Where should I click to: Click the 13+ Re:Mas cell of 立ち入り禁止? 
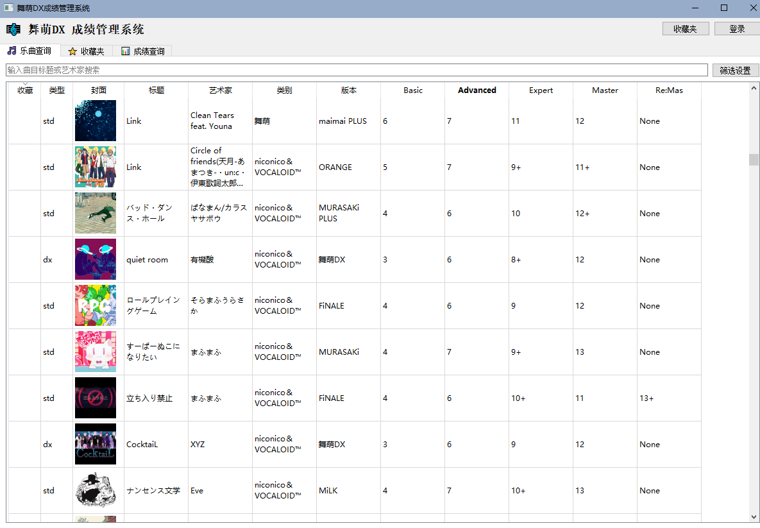pyautogui.click(x=669, y=398)
